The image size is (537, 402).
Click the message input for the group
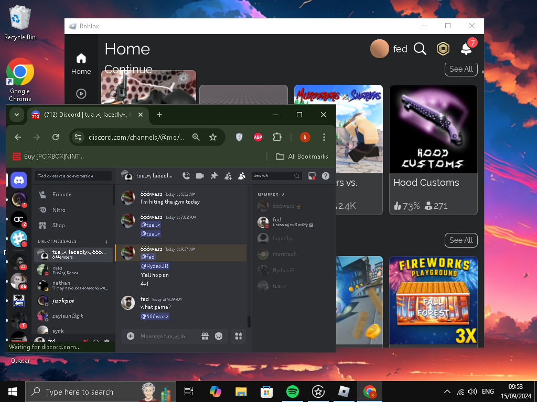(x=166, y=337)
